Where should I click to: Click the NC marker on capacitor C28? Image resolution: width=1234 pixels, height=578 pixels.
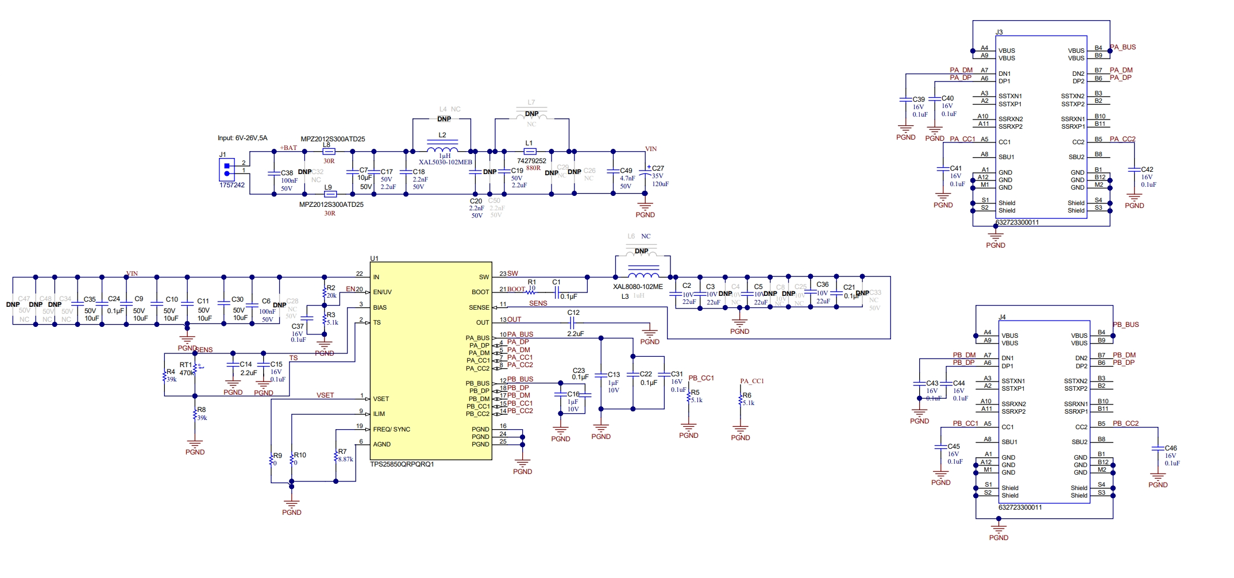(292, 308)
